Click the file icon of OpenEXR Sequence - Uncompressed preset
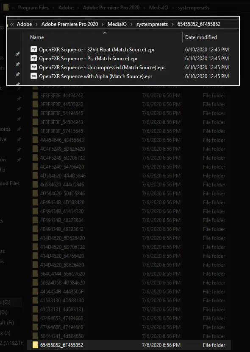 pos(34,67)
